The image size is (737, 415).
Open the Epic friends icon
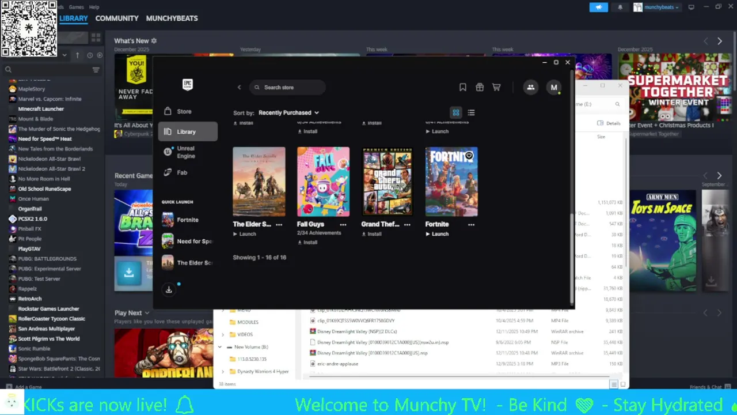point(530,87)
